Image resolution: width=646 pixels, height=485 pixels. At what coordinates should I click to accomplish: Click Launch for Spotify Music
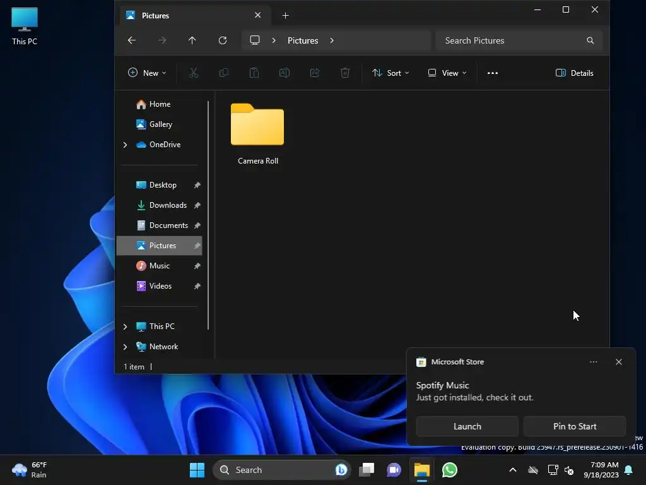tap(467, 426)
